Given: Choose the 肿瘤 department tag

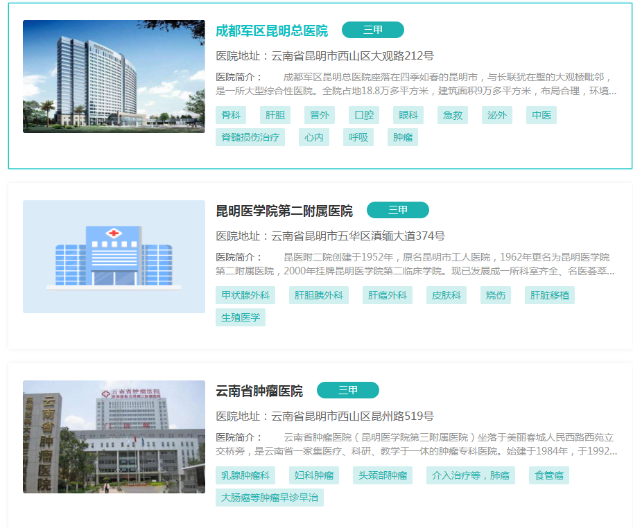Looking at the screenshot, I should click(403, 137).
